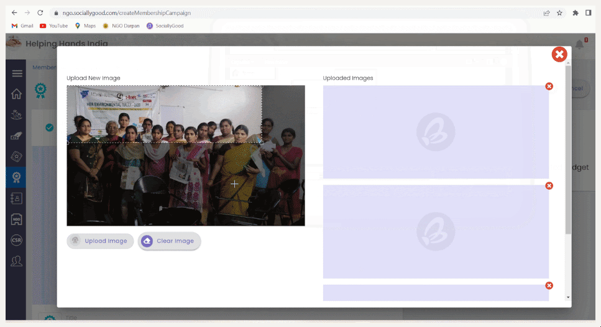
Task: Click the dialog vertical scrollbar thumb
Action: click(568, 149)
